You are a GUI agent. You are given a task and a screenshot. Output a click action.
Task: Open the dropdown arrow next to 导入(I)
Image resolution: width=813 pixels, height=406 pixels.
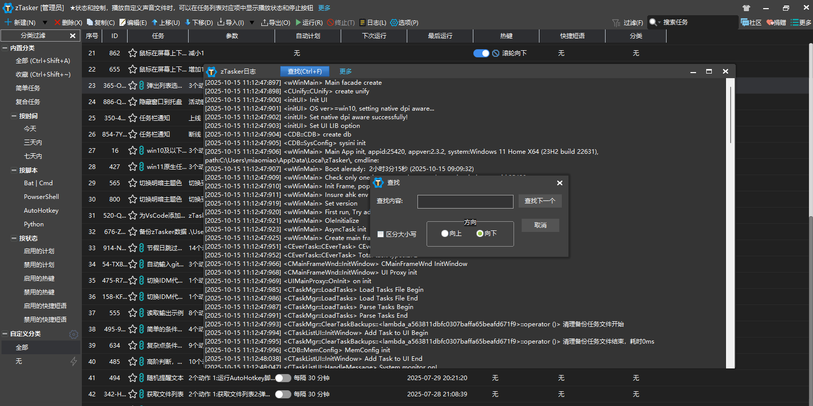[251, 22]
